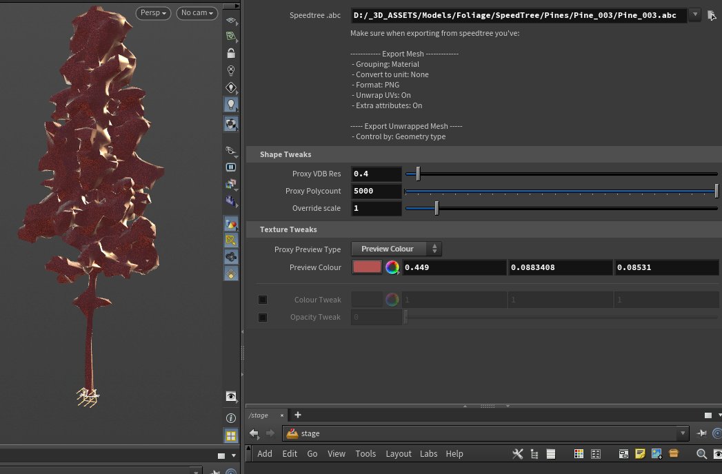Viewport: 722px width, 474px height.
Task: Open the Help menu
Action: (x=454, y=454)
